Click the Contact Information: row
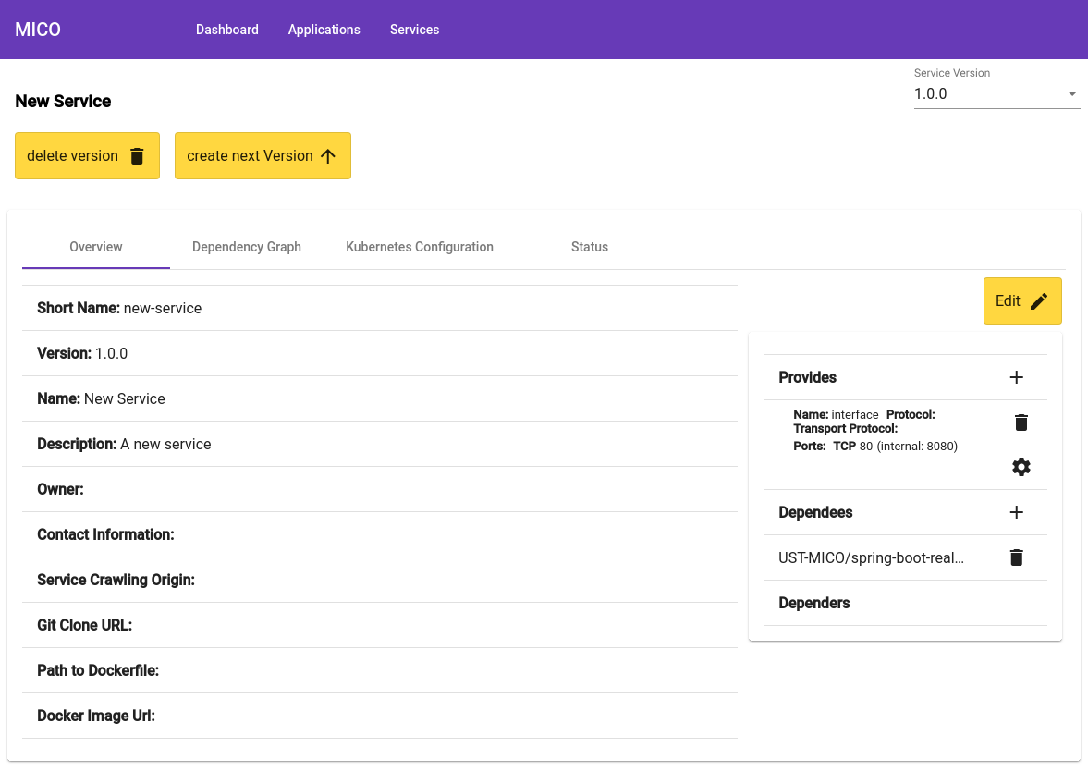 [380, 534]
